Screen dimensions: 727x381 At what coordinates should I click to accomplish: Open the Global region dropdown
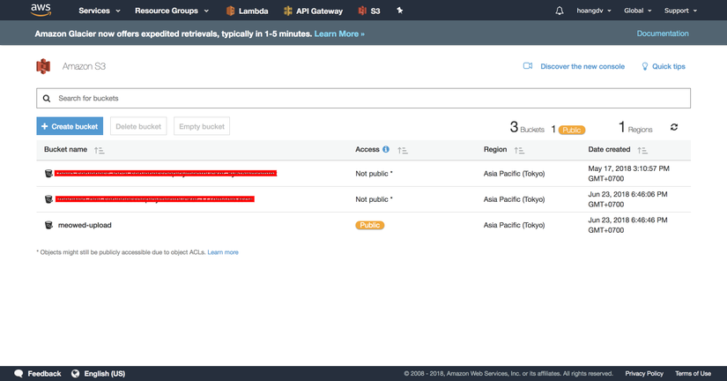click(637, 11)
